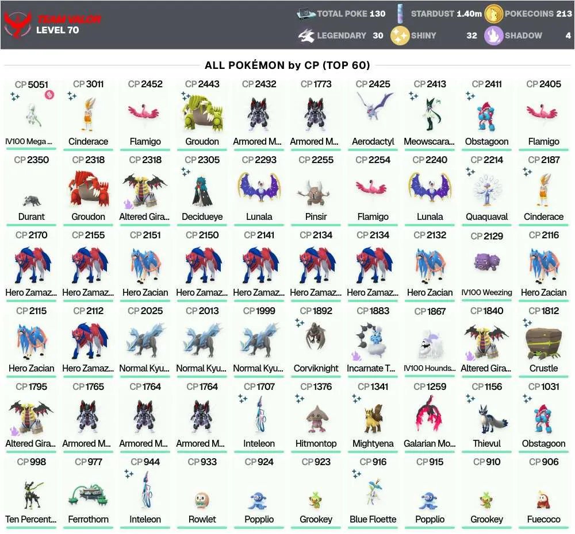This screenshot has width=575, height=534.
Task: Click the Blue Floette name label
Action: (373, 519)
